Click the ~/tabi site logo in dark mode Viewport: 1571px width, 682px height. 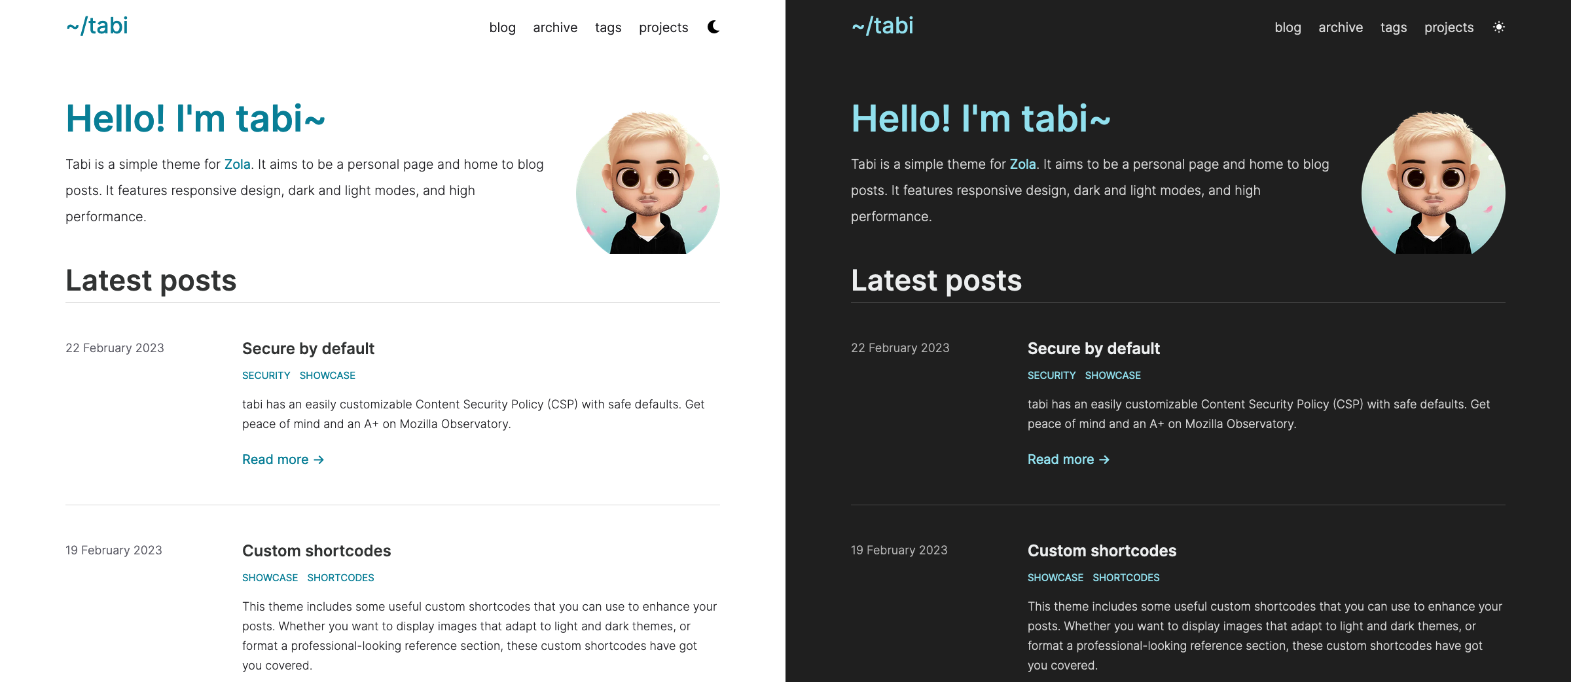(882, 26)
